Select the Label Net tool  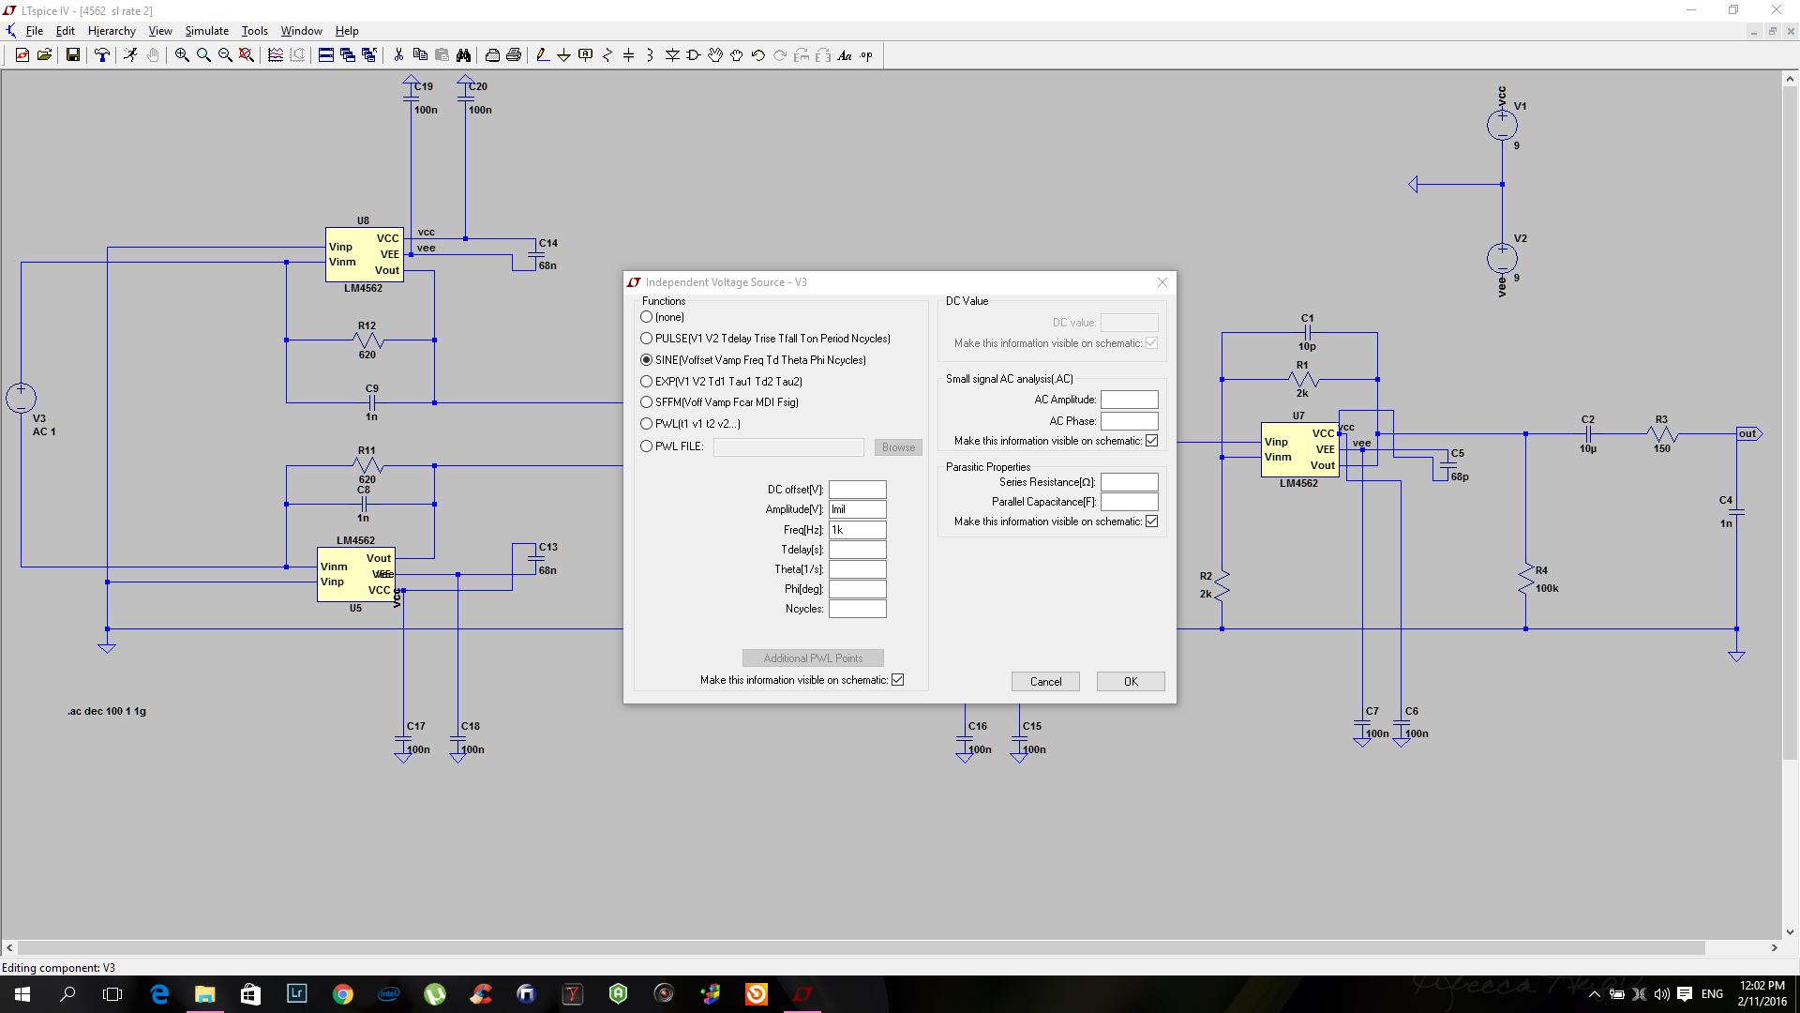point(586,55)
